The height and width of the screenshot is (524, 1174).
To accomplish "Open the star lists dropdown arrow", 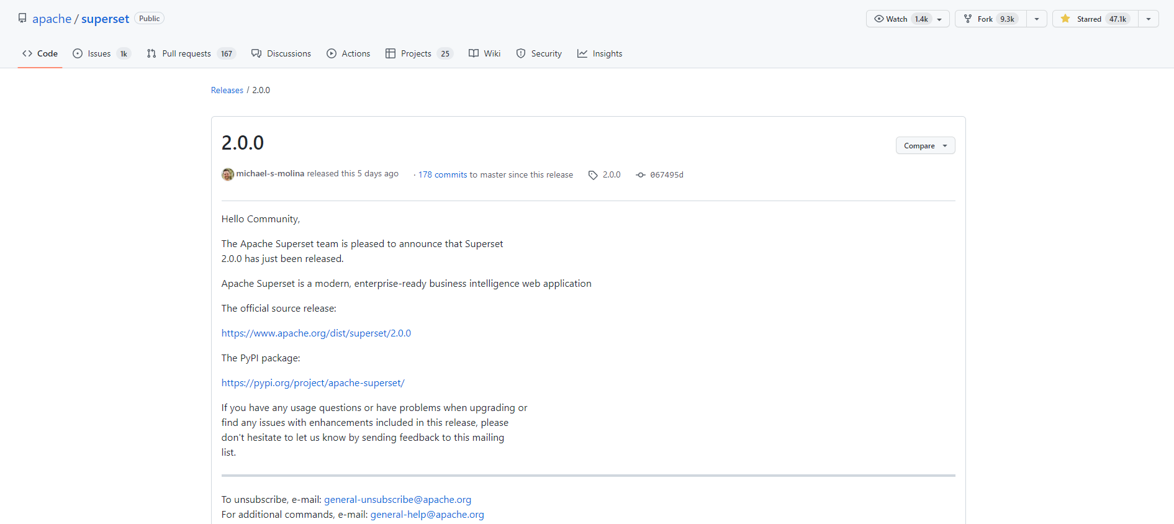I will (1149, 19).
